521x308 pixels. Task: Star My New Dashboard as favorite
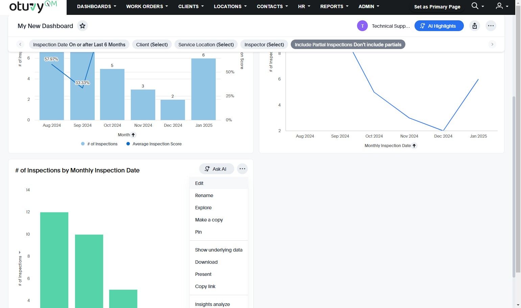tap(82, 26)
